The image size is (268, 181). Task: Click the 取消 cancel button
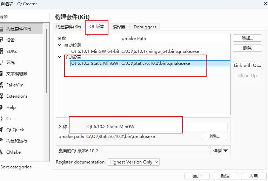click(225, 176)
